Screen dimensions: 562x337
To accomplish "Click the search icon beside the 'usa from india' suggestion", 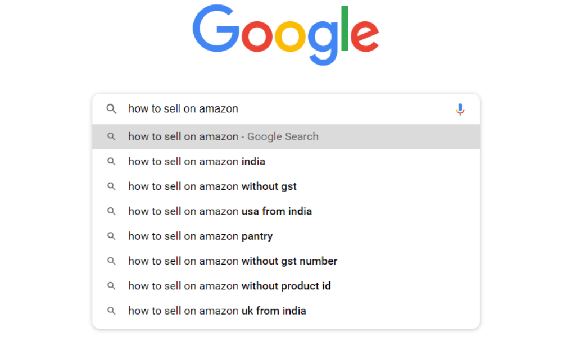I will click(x=111, y=211).
